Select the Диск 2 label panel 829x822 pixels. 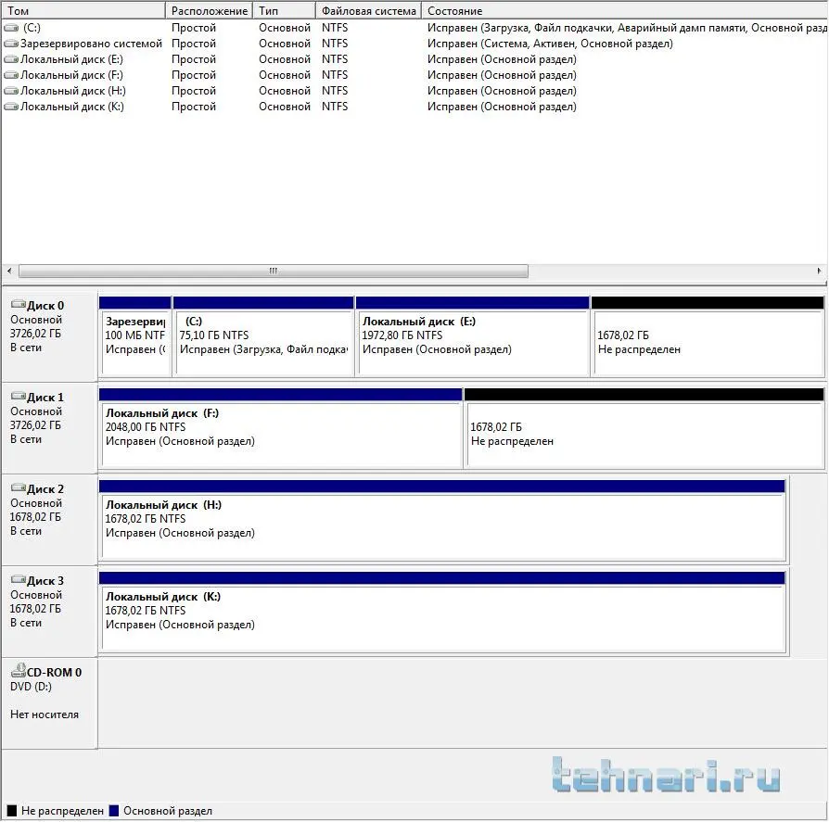click(50, 520)
